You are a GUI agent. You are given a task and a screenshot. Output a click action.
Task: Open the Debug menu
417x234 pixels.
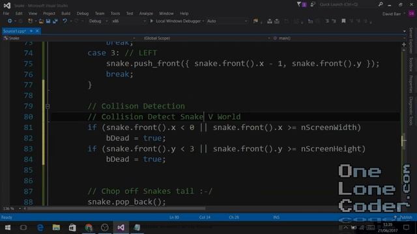click(x=83, y=13)
